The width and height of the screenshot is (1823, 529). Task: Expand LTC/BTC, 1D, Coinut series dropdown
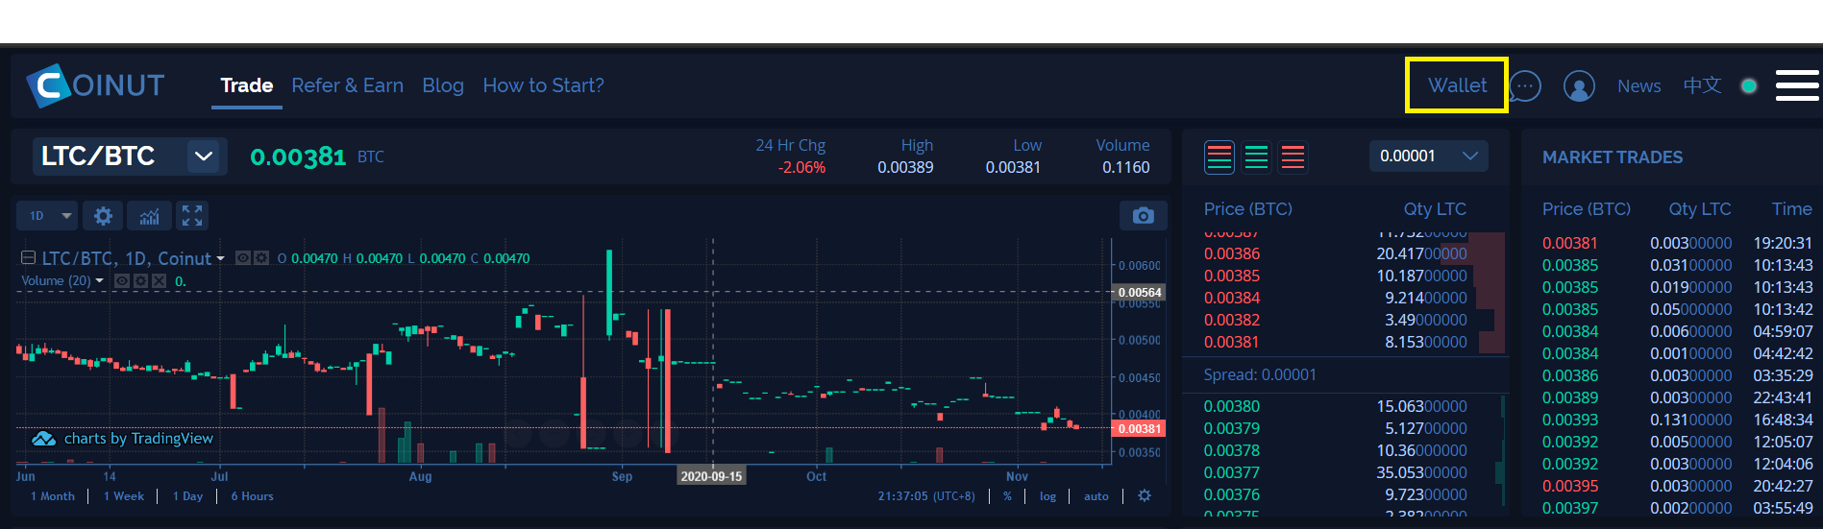[x=220, y=259]
